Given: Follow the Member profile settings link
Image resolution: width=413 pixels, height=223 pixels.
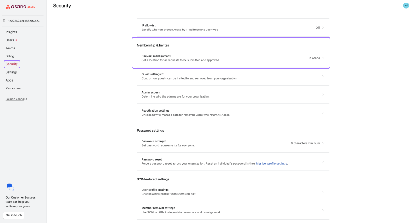Looking at the screenshot, I should (x=271, y=164).
